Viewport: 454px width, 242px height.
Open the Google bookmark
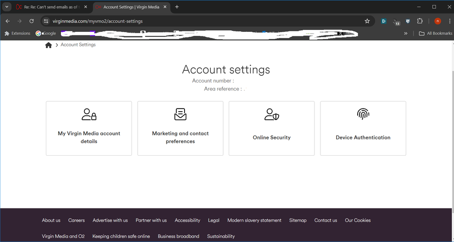coord(46,34)
